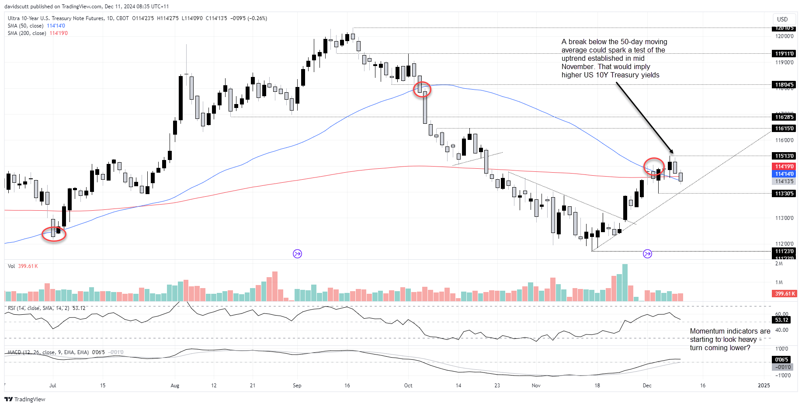802x407 pixels.
Task: Click the 2 M volume axis label
Action: point(779,264)
